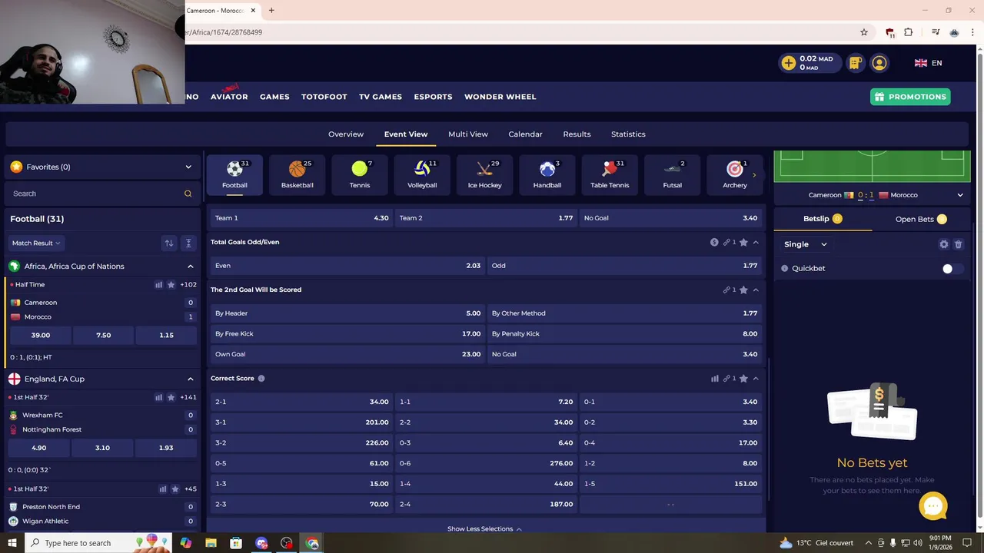Image resolution: width=984 pixels, height=553 pixels.
Task: Click Windows taskbar search box
Action: coord(100,543)
